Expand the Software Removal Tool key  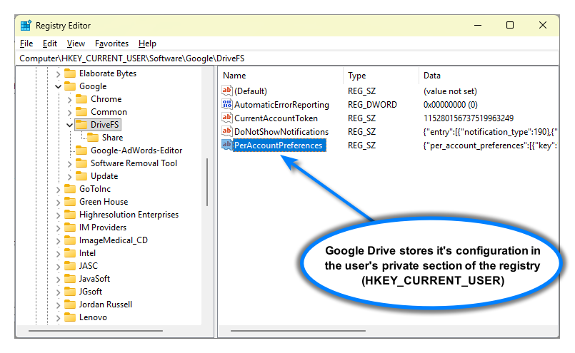70,163
